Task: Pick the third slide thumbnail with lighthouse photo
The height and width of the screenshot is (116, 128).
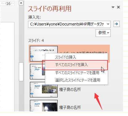Action: [x=44, y=90]
